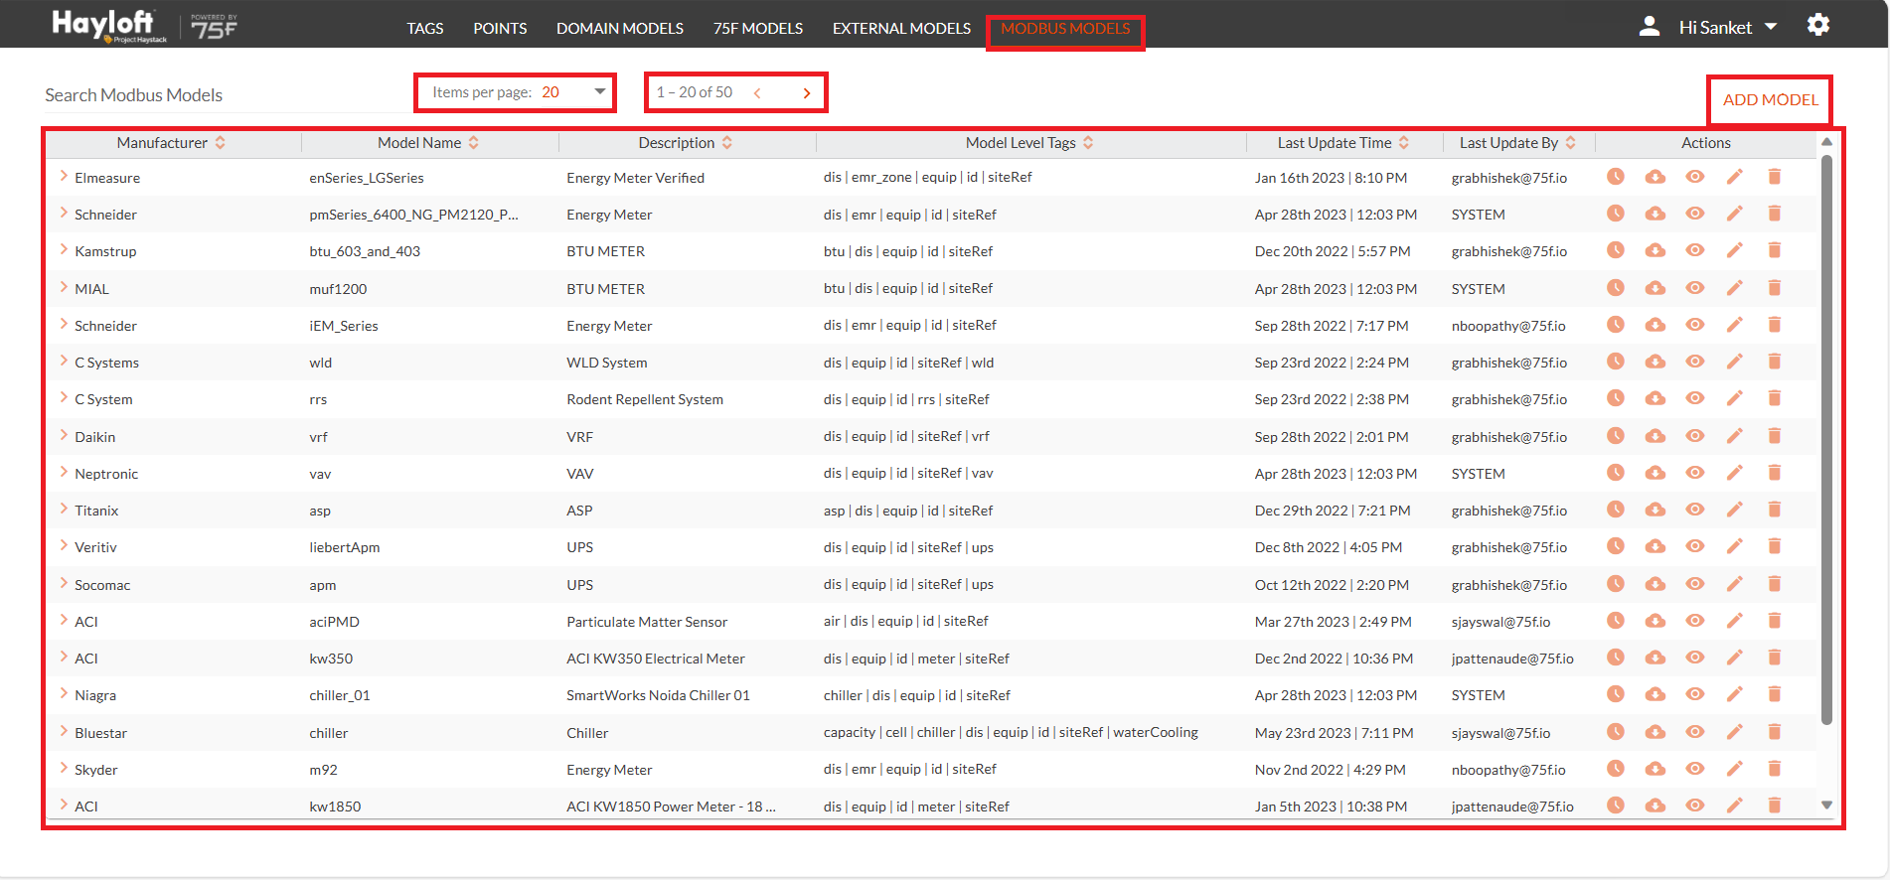Edit the ACI kw1850 model
1890x880 pixels.
pyautogui.click(x=1735, y=806)
